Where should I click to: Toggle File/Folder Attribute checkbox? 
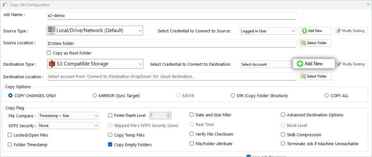pyautogui.click(x=191, y=143)
